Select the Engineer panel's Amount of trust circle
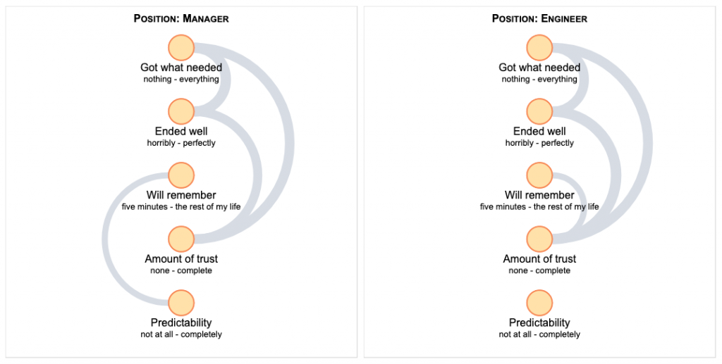The height and width of the screenshot is (364, 722). (539, 239)
